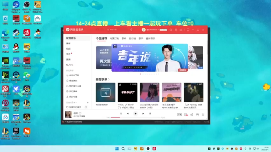Viewport: 271px width, 152px height.
Task: Open the play queue list icon
Action: [x=203, y=115]
